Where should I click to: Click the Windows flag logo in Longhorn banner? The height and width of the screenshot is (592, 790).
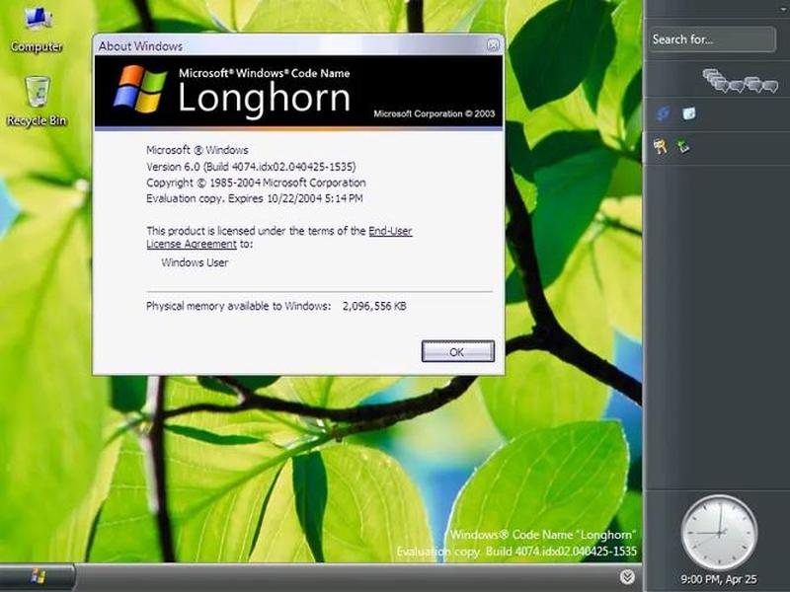[139, 89]
